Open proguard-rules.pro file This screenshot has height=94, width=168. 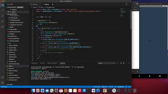(x=16, y=25)
